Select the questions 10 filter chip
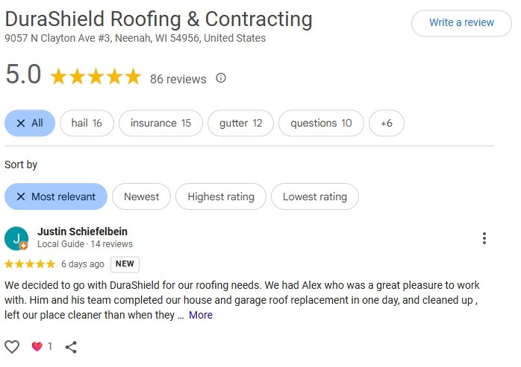The image size is (521, 367). 321,124
